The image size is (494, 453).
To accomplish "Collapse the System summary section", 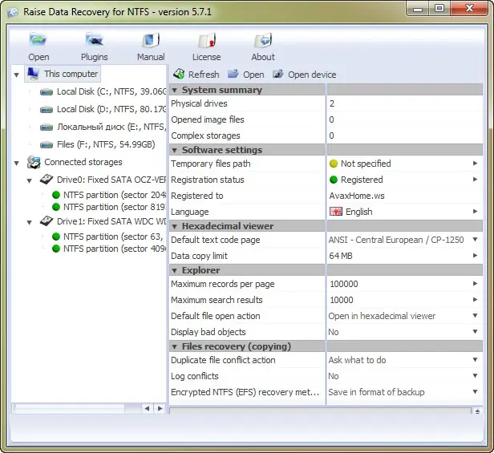I will (x=174, y=90).
